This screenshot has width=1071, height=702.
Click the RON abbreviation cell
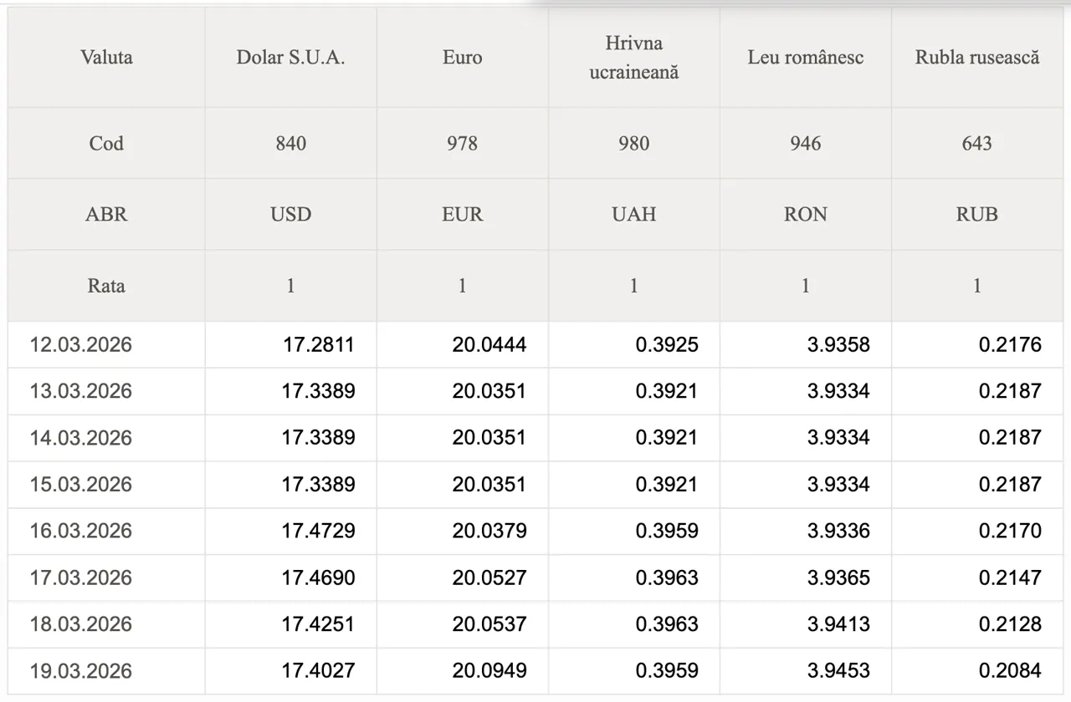point(805,214)
